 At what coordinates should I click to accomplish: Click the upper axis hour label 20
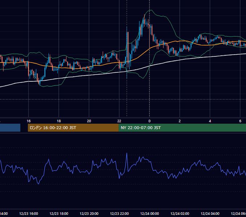[89, 121]
